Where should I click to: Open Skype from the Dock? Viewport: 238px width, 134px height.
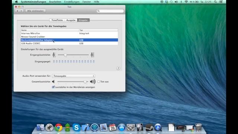(76, 127)
